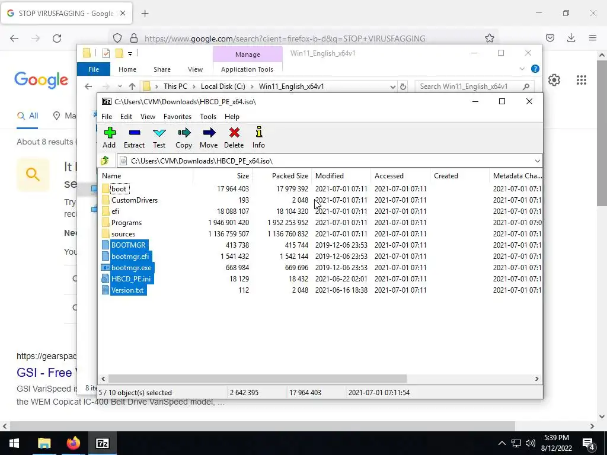The height and width of the screenshot is (455, 607).
Task: Open Explorer help question mark icon
Action: click(535, 69)
